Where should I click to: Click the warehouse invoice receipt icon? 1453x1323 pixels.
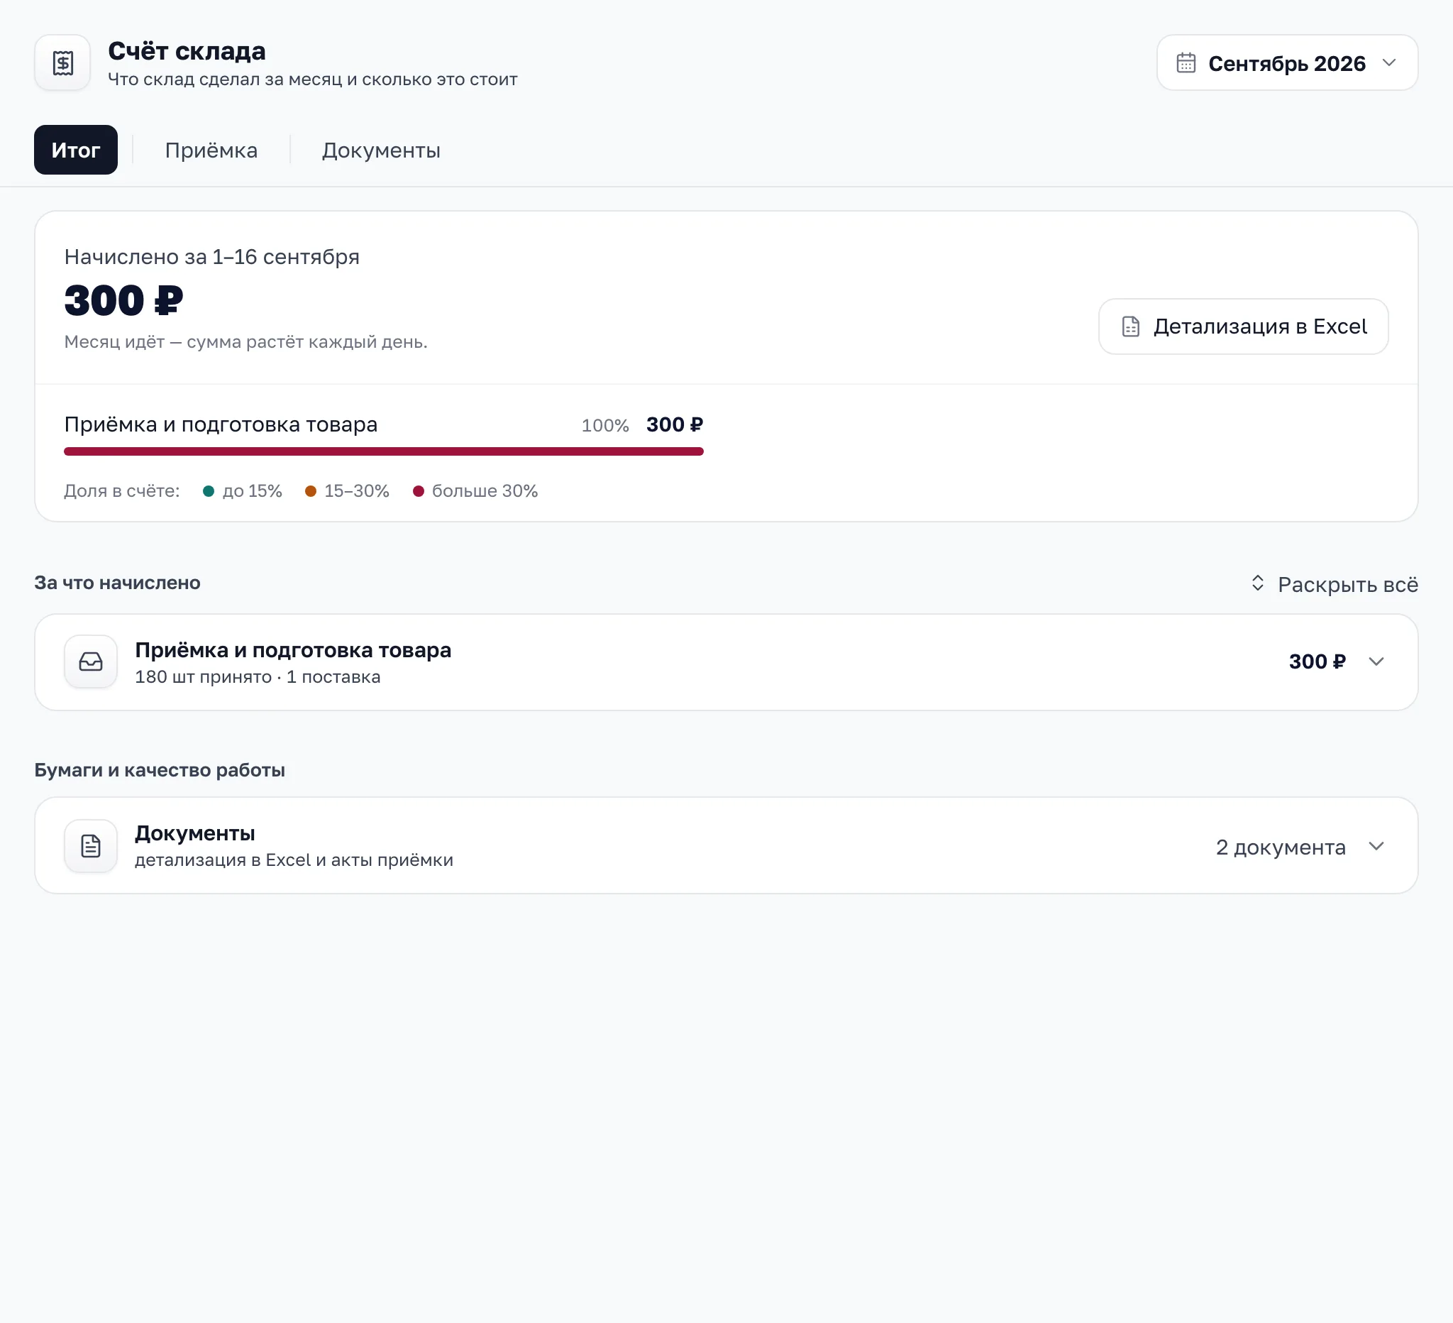62,62
